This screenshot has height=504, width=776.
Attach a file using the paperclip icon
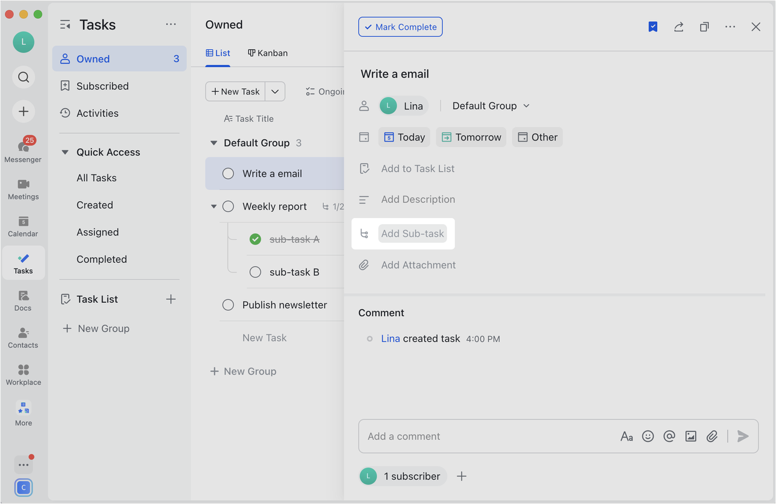point(712,436)
